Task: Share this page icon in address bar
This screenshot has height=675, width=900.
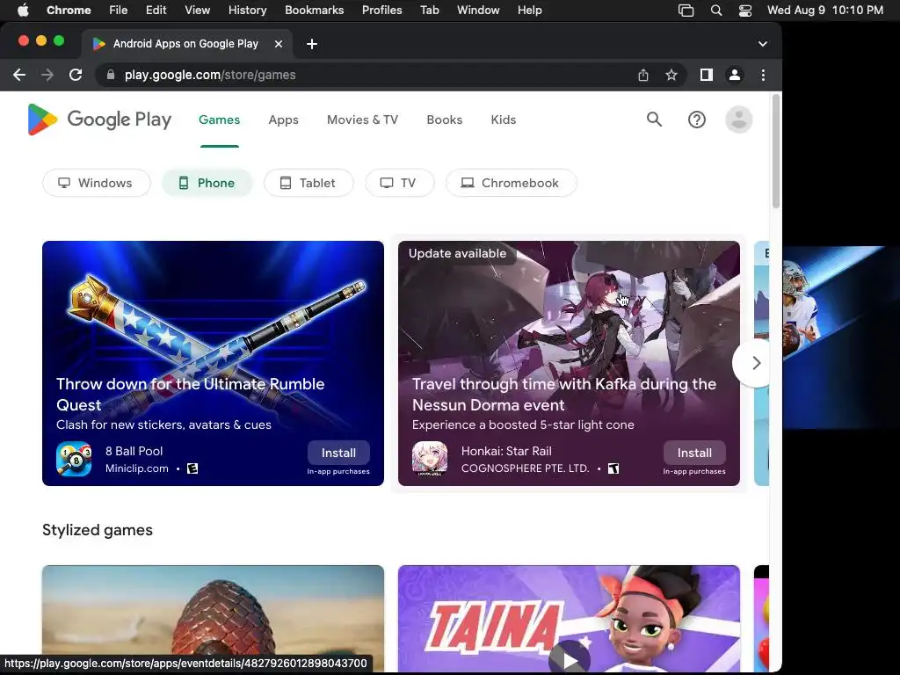Action: point(643,75)
